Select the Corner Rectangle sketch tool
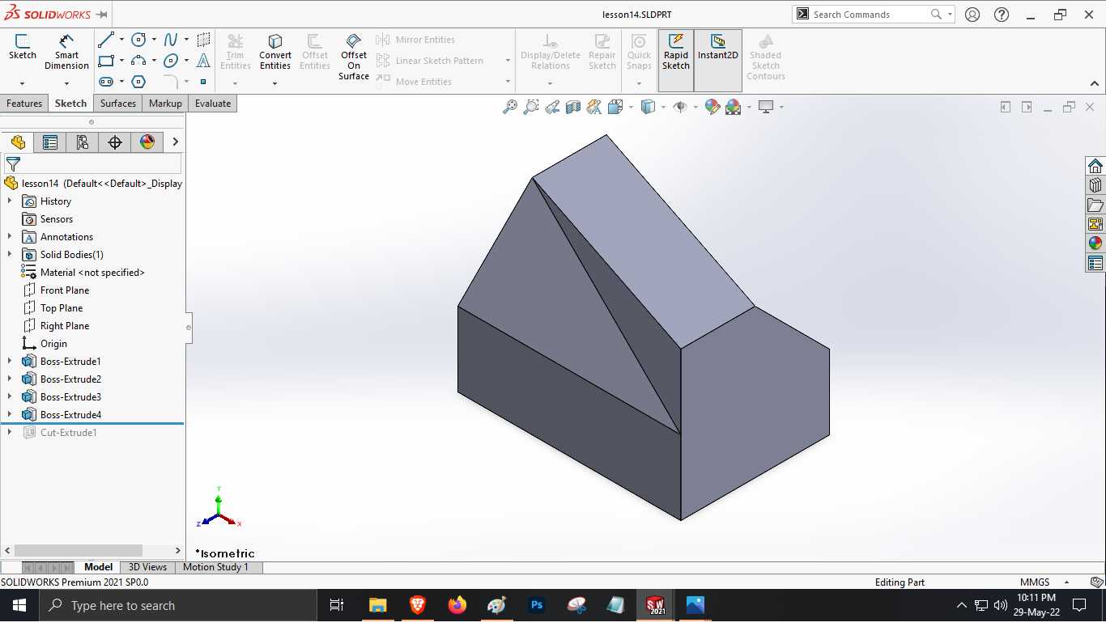Screen dimensions: 1106x631 [x=106, y=61]
